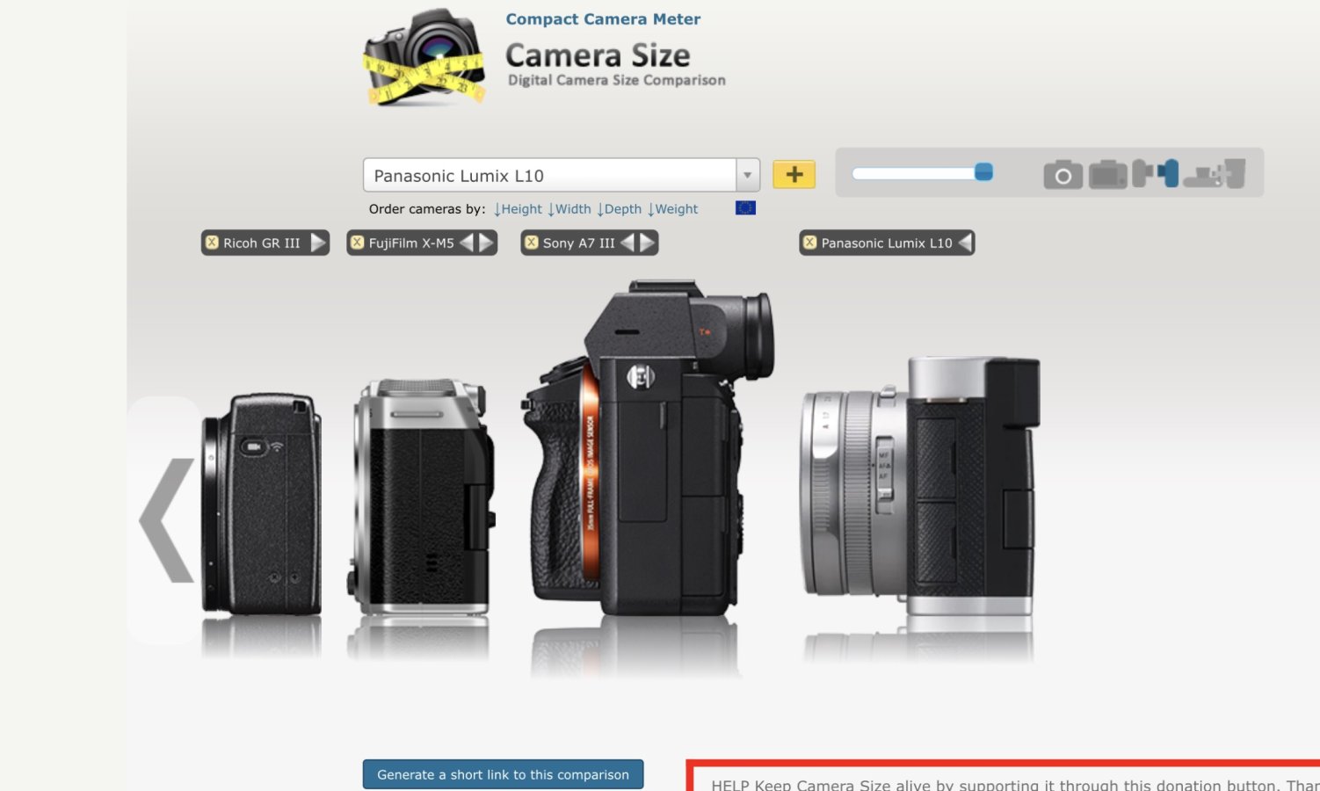Select the FujiFilm X-M5 camera image
1320x791 pixels.
[x=423, y=497]
